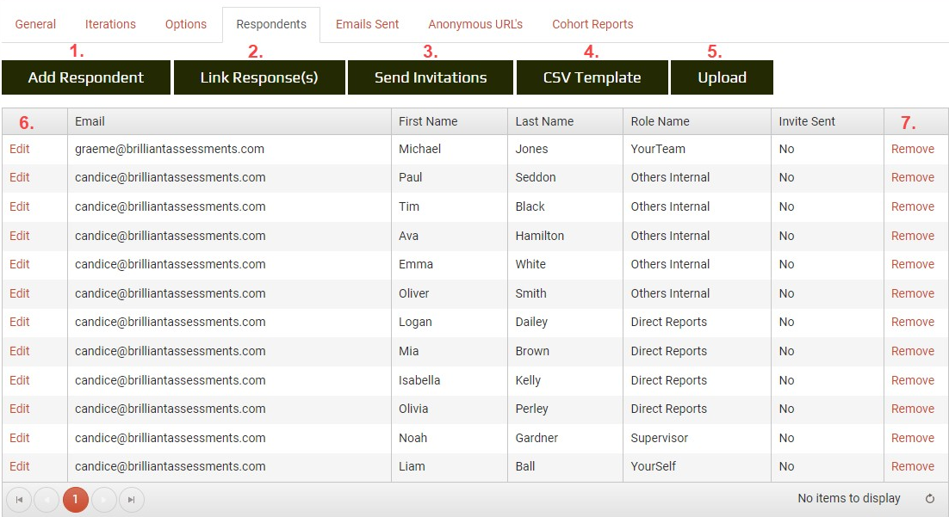View the Cohort Reports tab
Screen dimensions: 949x517
[x=592, y=24]
